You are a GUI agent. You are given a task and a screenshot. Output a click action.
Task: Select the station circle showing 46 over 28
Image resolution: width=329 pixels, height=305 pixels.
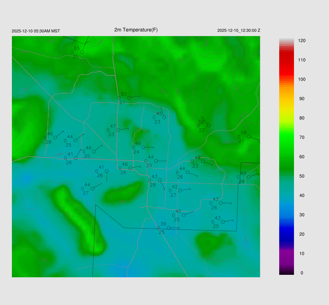(55, 137)
